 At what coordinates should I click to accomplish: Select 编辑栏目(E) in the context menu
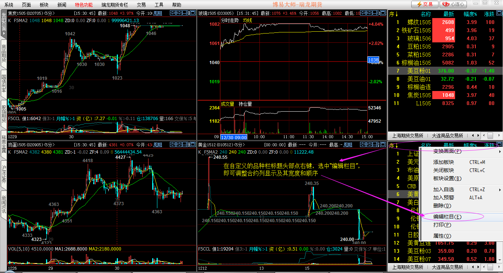[447, 217]
